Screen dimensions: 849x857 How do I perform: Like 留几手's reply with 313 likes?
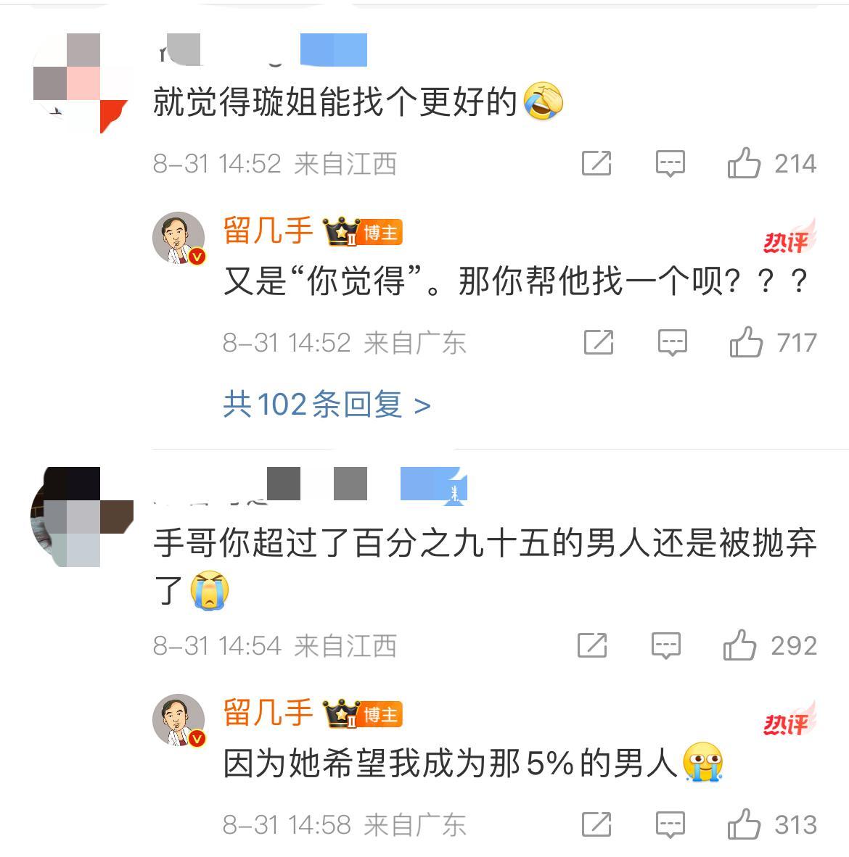tap(744, 824)
